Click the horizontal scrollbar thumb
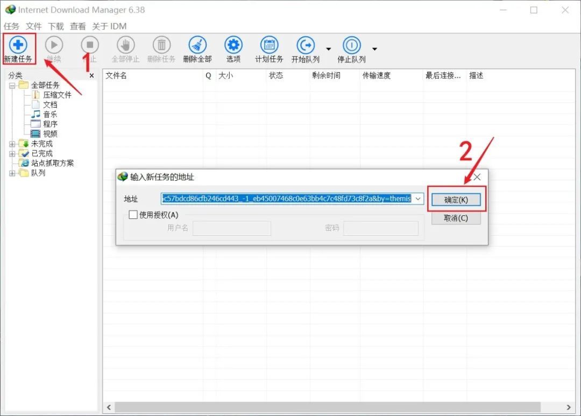581x416 pixels. click(x=328, y=407)
